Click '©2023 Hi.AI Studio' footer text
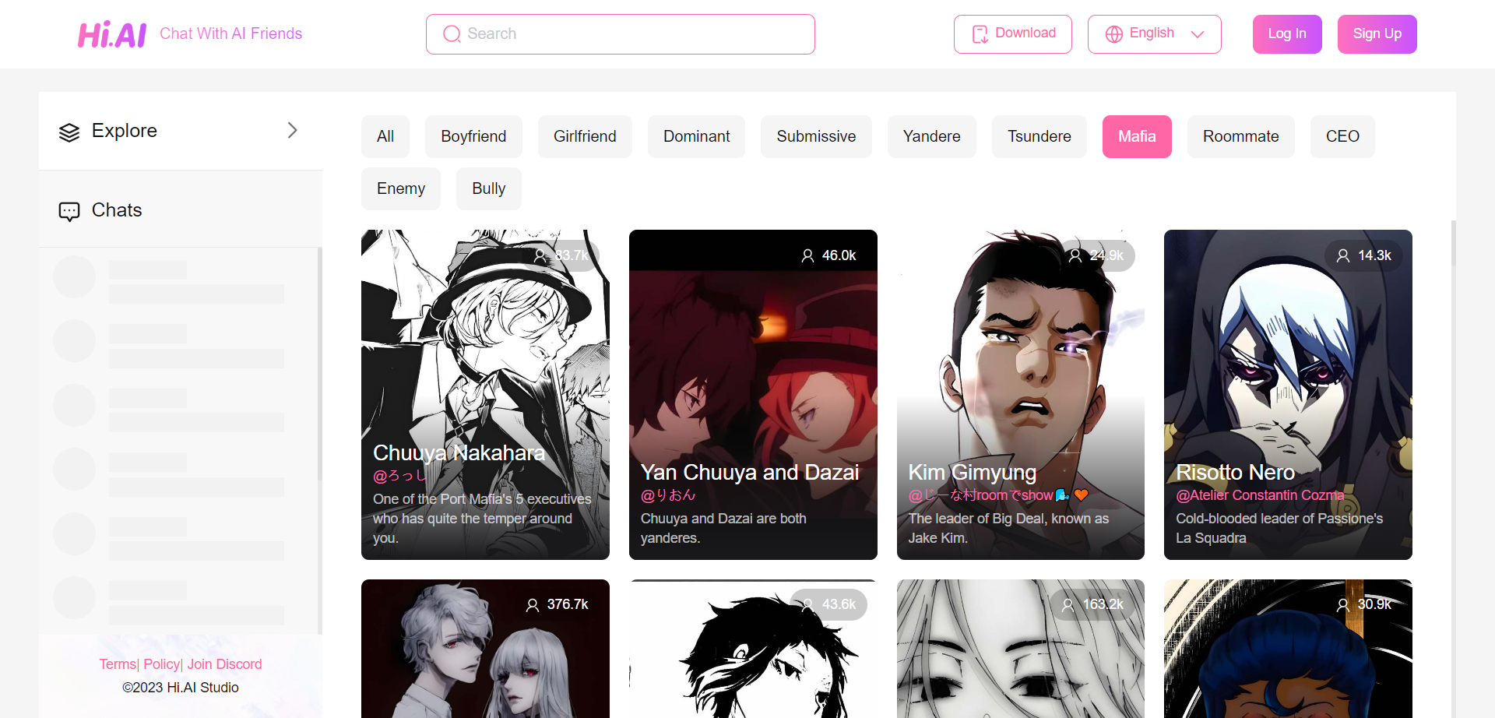Screen dimensions: 1495x718 181,688
